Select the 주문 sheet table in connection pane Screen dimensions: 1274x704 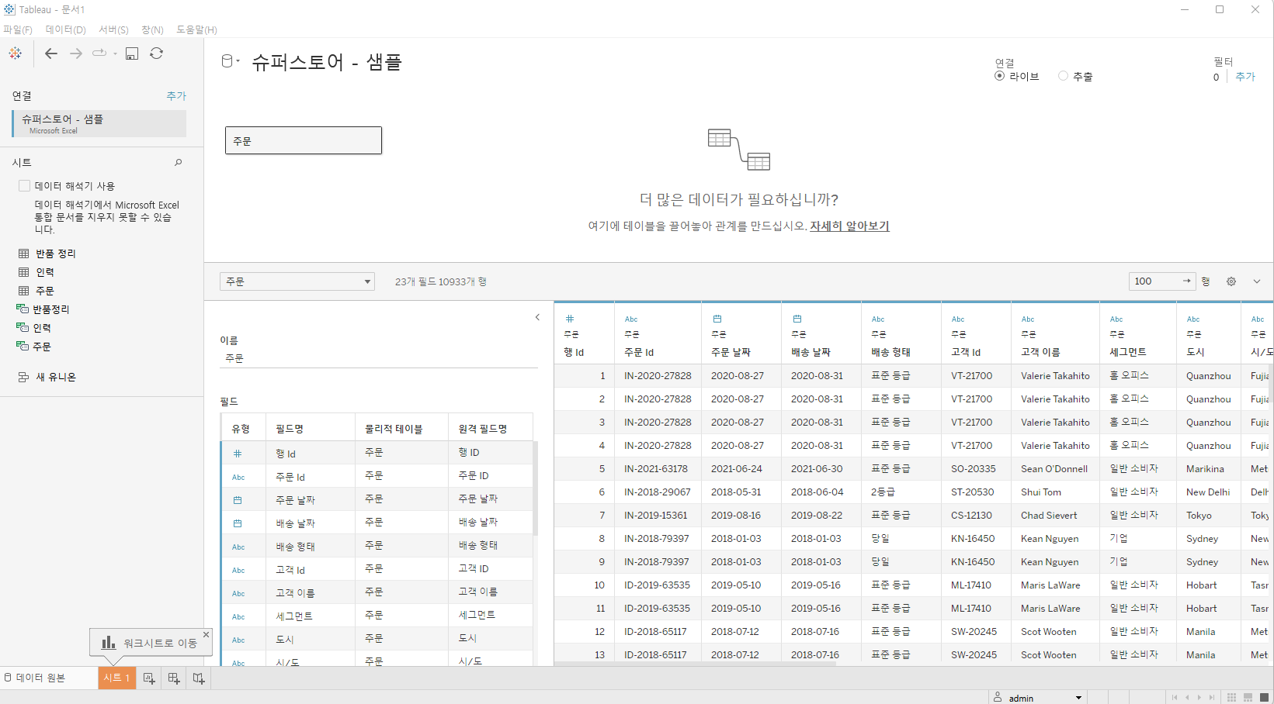(36, 291)
